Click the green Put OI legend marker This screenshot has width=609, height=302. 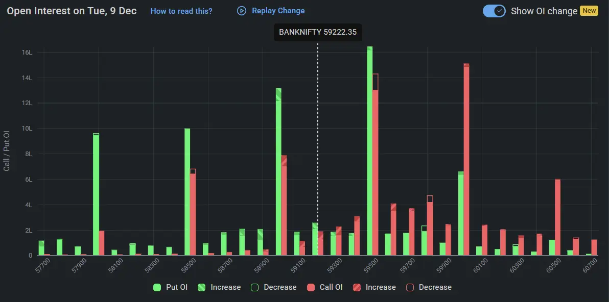pyautogui.click(x=157, y=287)
